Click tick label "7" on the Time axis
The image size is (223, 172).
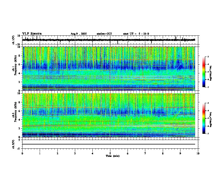tap(145, 153)
